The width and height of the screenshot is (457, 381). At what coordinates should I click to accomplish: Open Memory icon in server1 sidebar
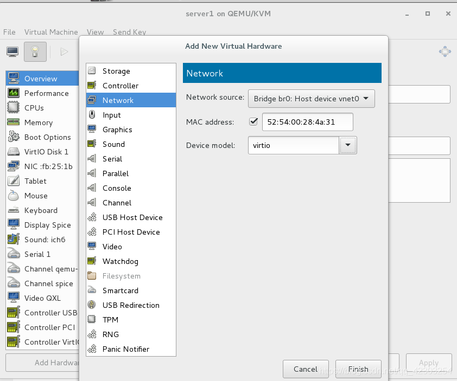tap(14, 122)
